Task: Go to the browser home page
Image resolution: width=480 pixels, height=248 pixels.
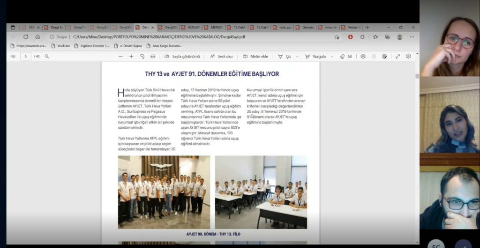Action: (37, 37)
